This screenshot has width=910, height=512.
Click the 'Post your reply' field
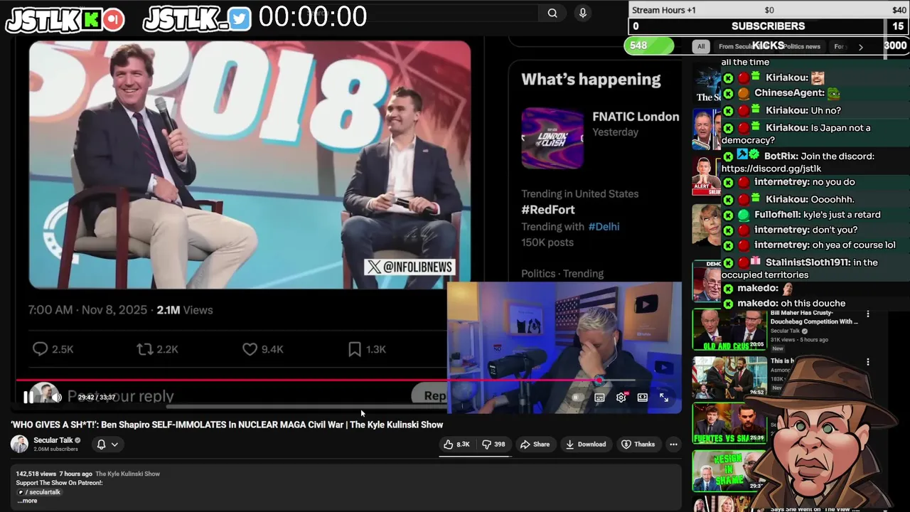[121, 396]
